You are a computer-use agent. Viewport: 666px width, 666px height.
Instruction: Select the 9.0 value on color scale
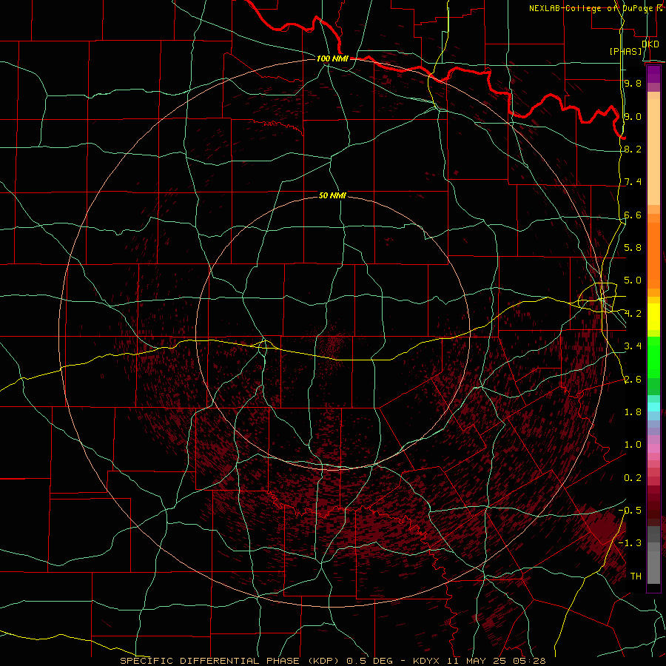[633, 116]
